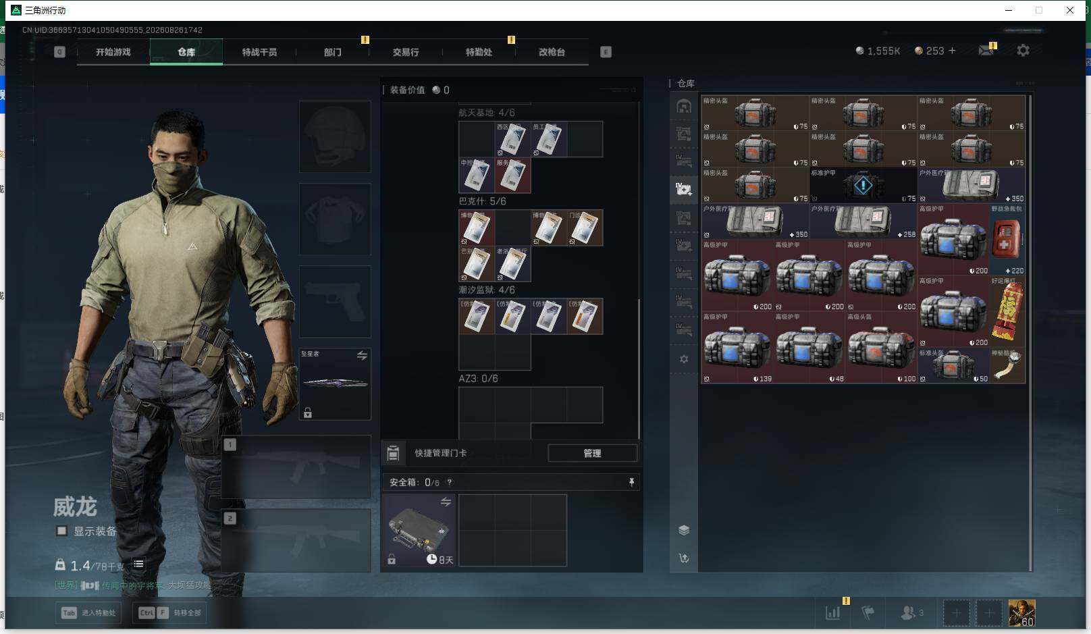Select the 神秘 bone item in warehouse
The width and height of the screenshot is (1091, 634).
pyautogui.click(x=1007, y=365)
